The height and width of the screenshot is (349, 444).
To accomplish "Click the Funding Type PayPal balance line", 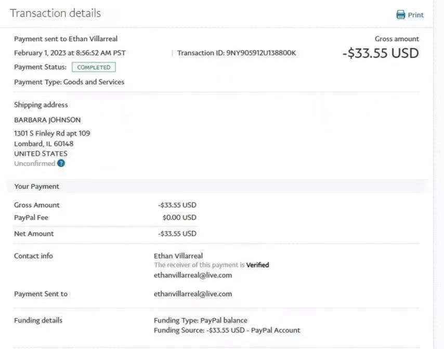I will (x=201, y=320).
